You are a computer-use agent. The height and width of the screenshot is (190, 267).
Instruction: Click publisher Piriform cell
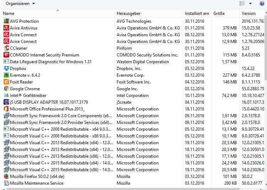(124, 48)
